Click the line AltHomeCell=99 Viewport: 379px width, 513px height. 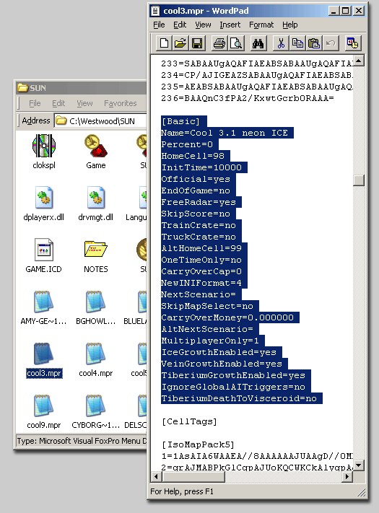(201, 248)
